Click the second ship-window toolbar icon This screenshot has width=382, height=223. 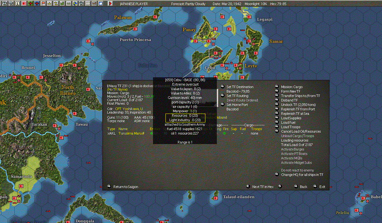pos(11,3)
